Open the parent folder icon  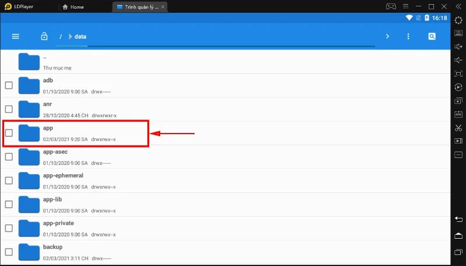click(x=29, y=62)
